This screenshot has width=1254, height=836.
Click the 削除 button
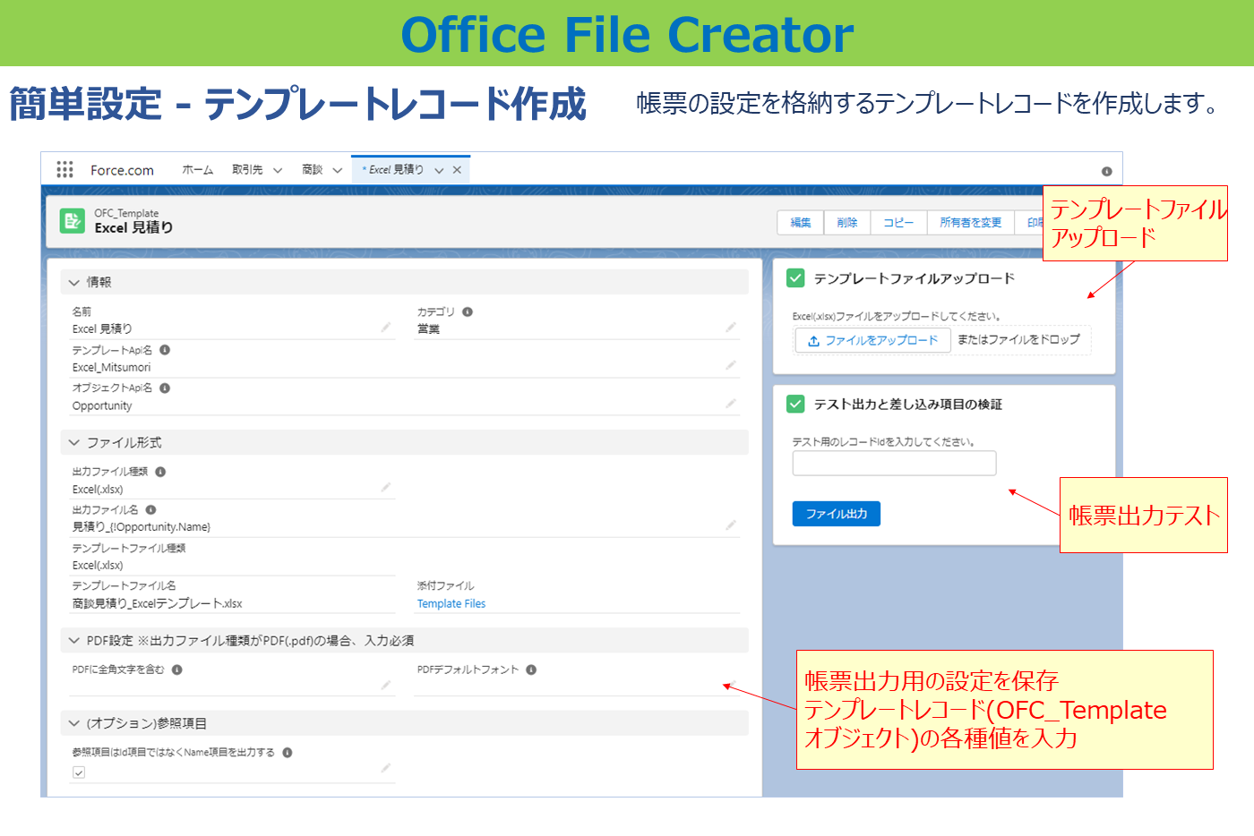tap(847, 223)
